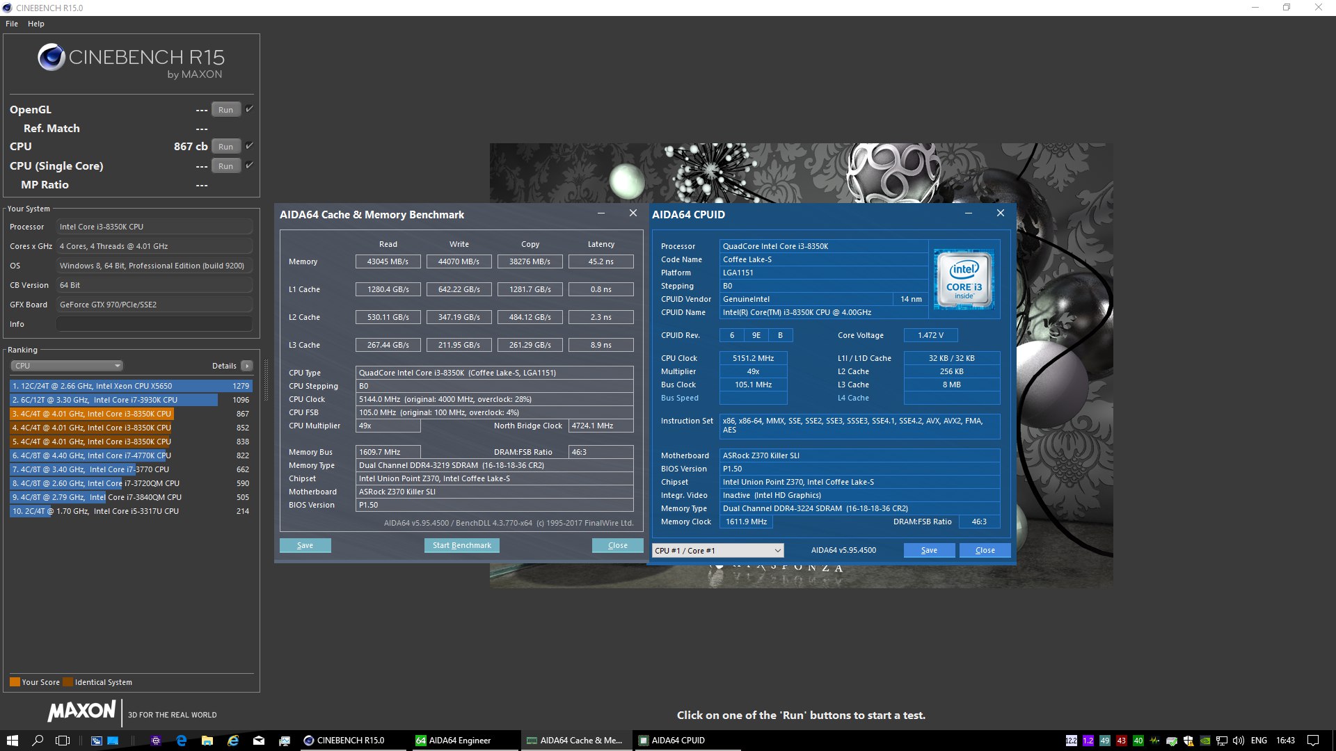
Task: Click Start Benchmark in AIDA64 Cache window
Action: pyautogui.click(x=461, y=546)
